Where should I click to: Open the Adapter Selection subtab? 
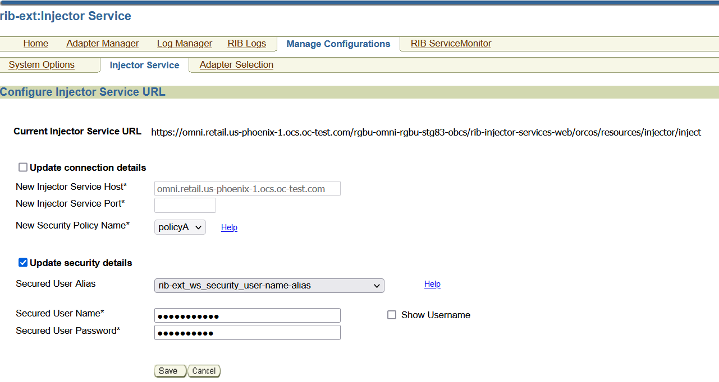[236, 65]
